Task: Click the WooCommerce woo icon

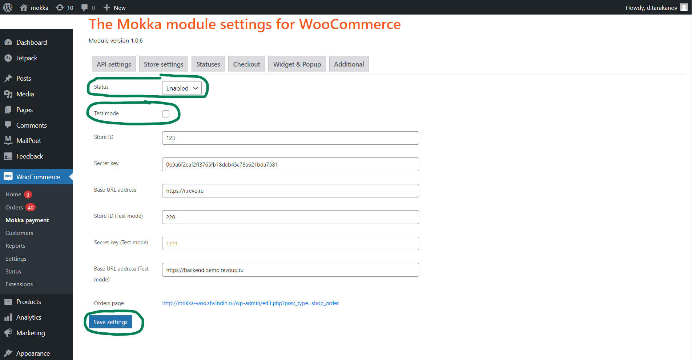Action: click(x=8, y=176)
